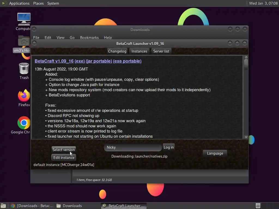The image size is (279, 209).
Task: Click the (exe portable) download link
Action: coord(127,61)
